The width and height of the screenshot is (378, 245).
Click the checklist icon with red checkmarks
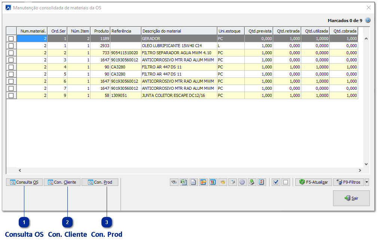(262, 182)
